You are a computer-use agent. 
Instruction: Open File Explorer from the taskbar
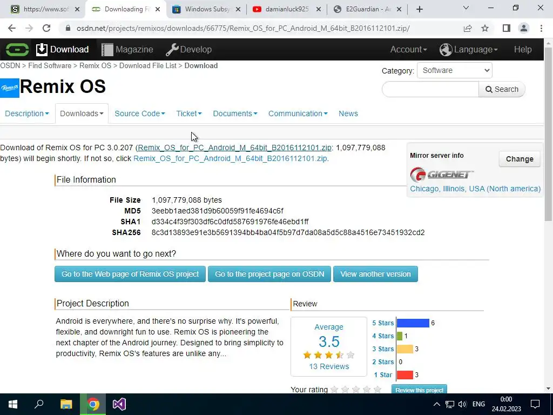click(x=66, y=404)
